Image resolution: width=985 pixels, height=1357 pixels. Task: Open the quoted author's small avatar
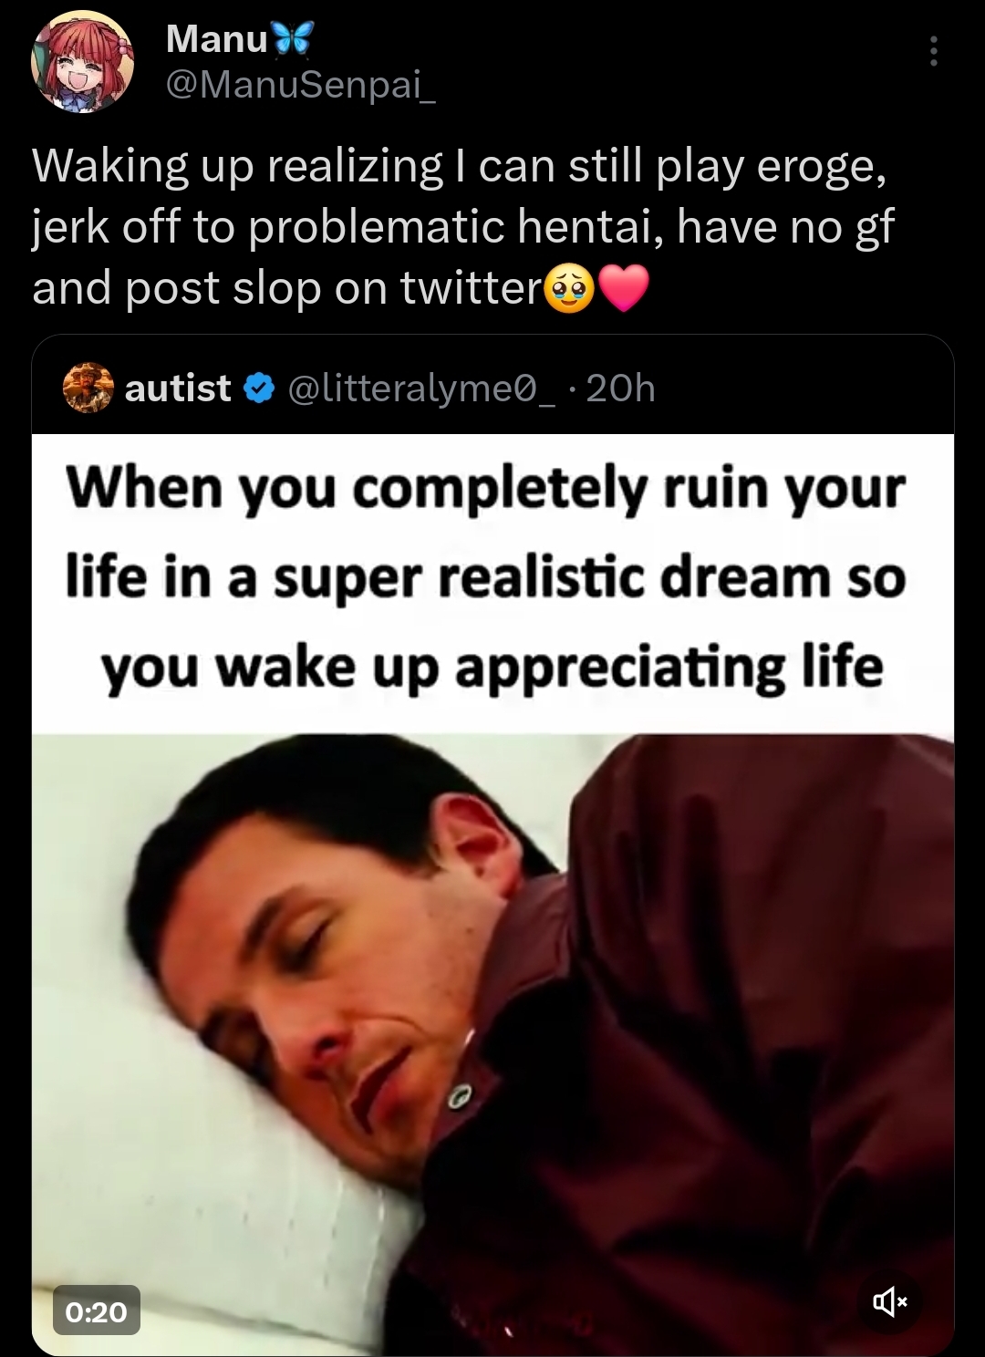pos(88,389)
